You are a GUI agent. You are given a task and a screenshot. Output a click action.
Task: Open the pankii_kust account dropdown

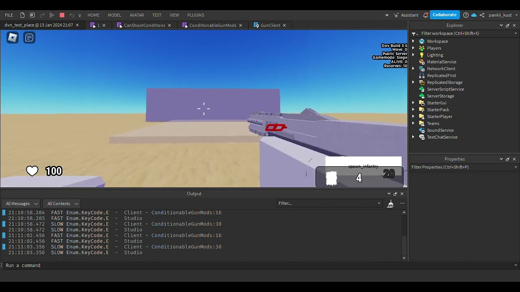tap(503, 15)
